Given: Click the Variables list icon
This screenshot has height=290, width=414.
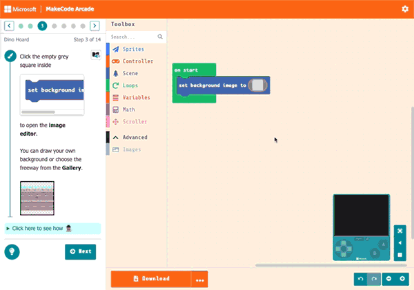Looking at the screenshot, I should point(116,98).
